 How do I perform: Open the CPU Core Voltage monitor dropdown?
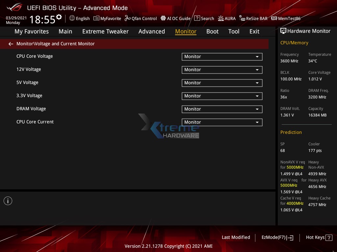pos(222,56)
